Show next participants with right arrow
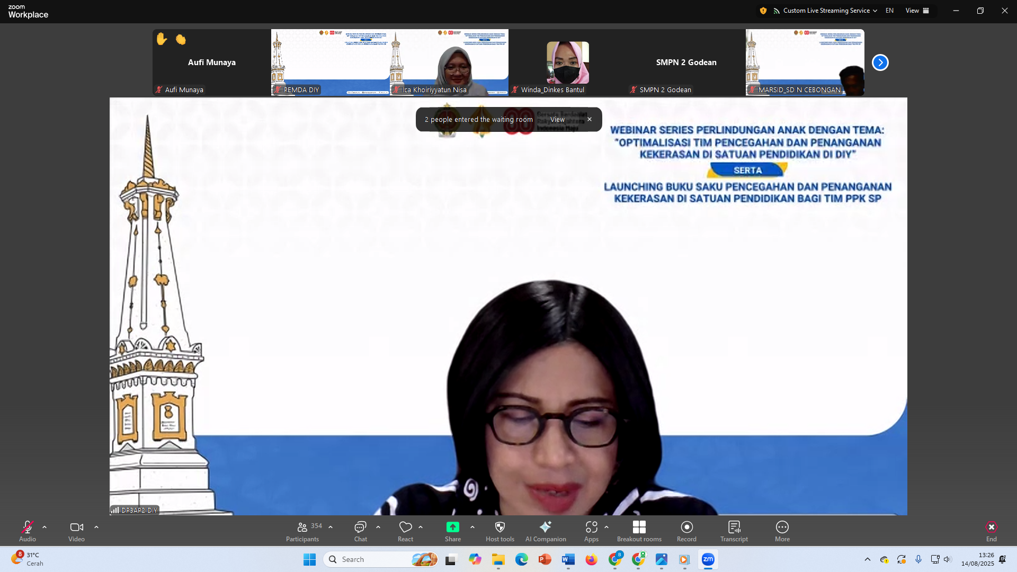 coord(880,62)
